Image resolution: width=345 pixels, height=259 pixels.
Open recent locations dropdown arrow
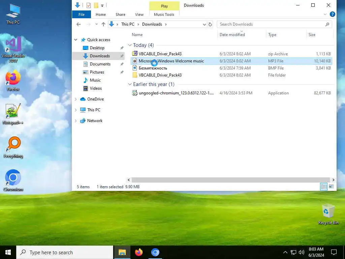[96, 24]
